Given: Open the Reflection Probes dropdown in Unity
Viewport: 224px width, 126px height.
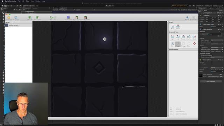Looking at the screenshot, I should pyautogui.click(x=217, y=49).
